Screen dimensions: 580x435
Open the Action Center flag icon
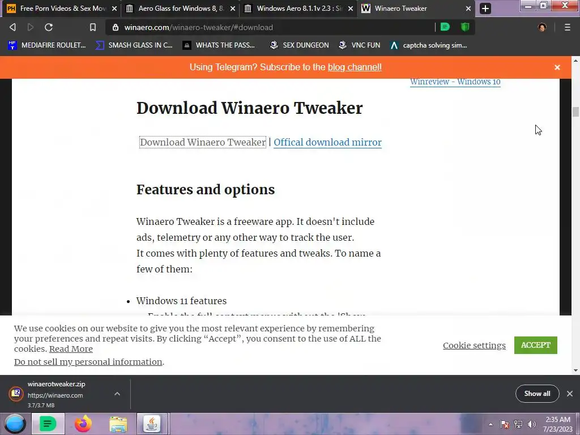tap(505, 424)
